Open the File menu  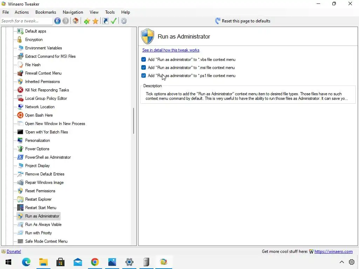pyautogui.click(x=6, y=12)
